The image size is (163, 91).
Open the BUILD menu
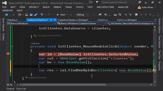tap(46, 7)
